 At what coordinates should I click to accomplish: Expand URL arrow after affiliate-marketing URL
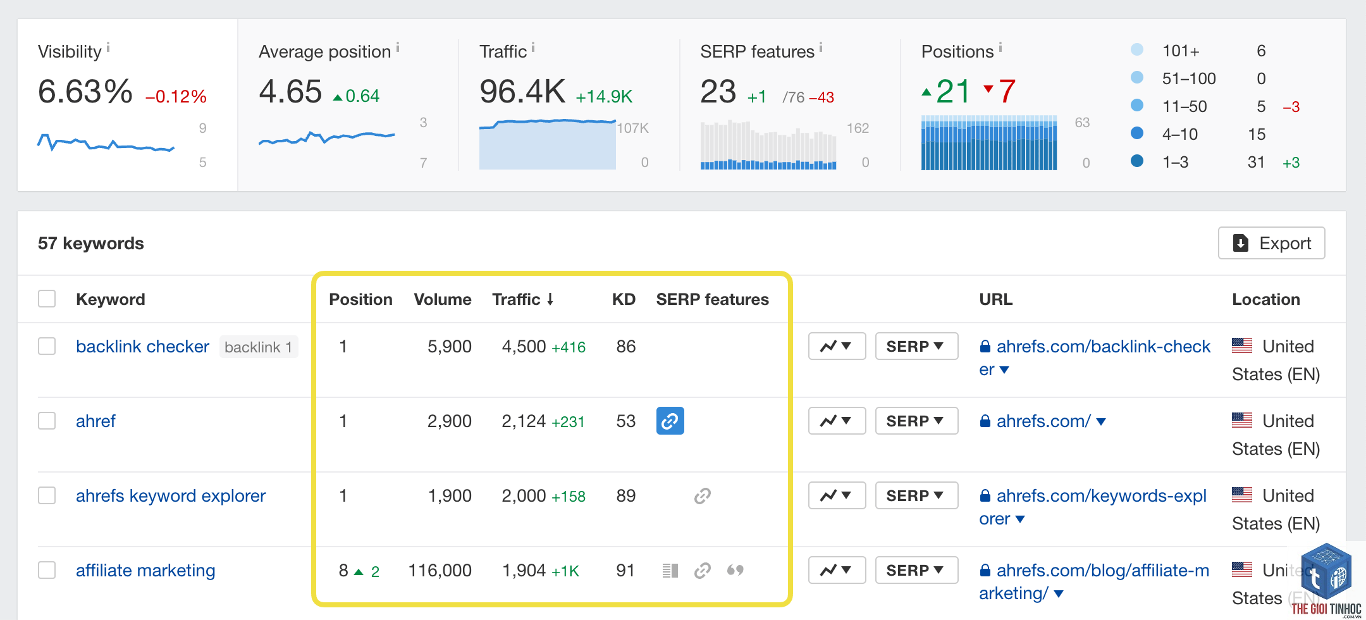tap(1059, 594)
